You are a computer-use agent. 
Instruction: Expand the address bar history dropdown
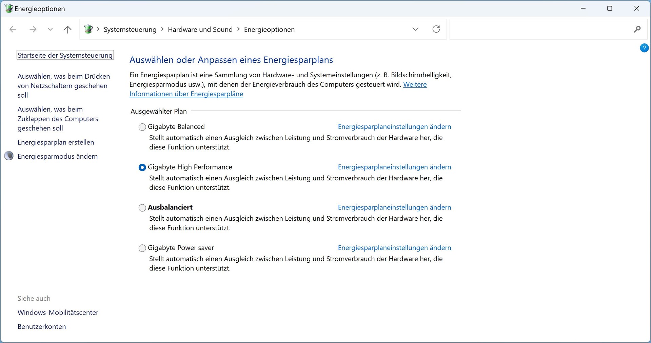coord(415,29)
